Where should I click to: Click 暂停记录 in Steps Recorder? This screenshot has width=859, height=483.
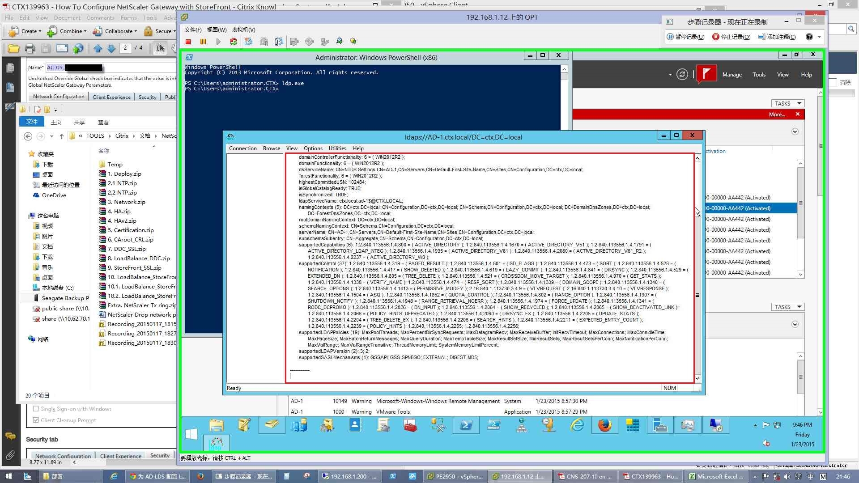point(686,37)
